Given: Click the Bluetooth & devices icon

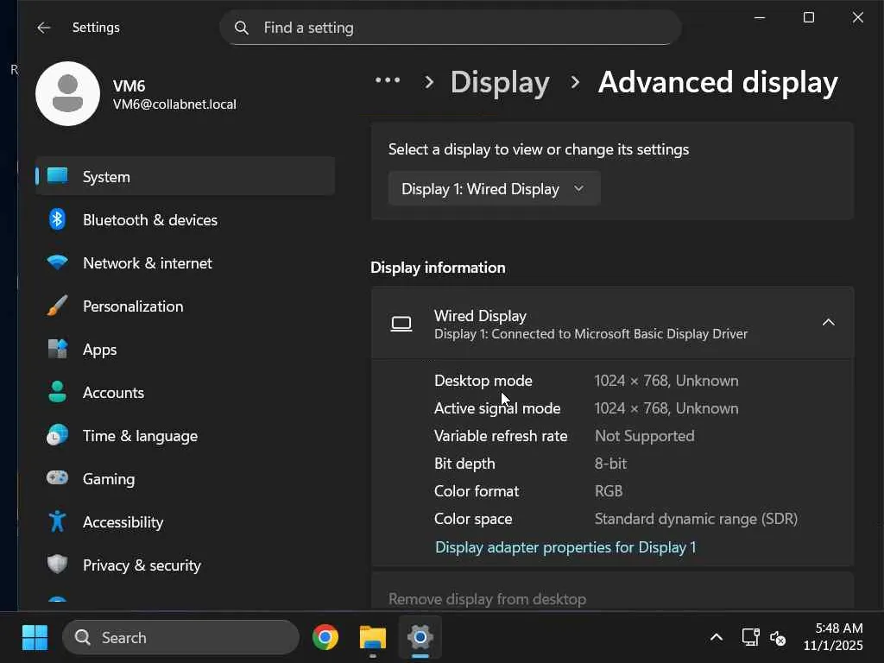Looking at the screenshot, I should point(57,219).
